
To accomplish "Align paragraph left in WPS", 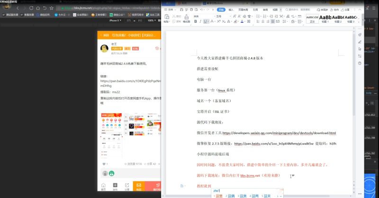I will [x=258, y=21].
